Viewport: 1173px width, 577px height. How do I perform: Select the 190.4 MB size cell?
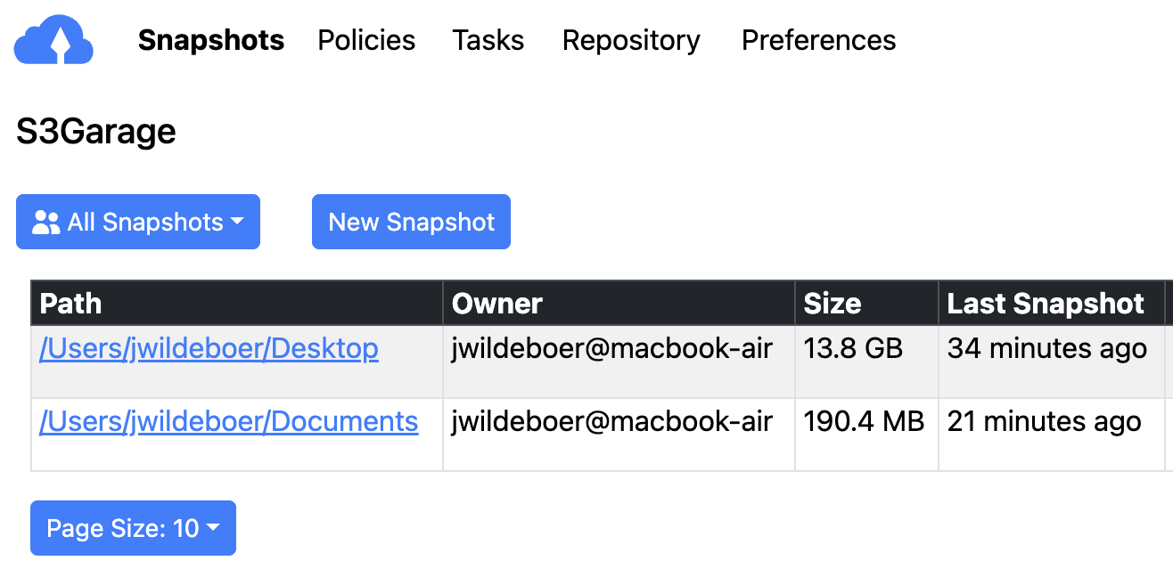864,421
